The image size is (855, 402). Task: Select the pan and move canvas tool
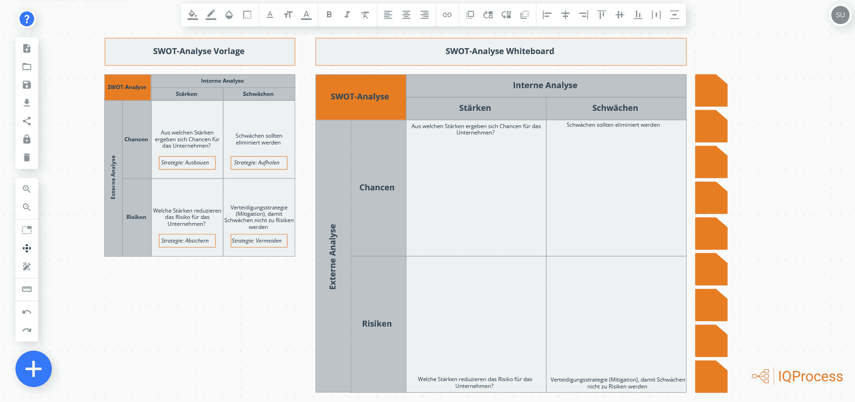coord(27,248)
